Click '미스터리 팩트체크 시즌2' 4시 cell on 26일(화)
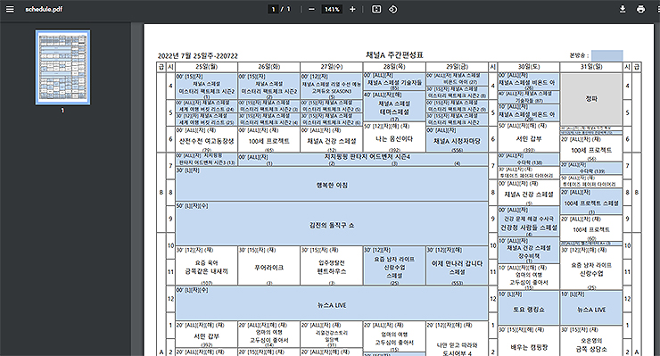660x356 pixels. 269,87
